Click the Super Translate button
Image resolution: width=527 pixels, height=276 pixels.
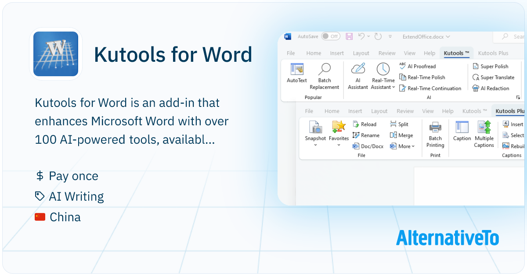(493, 77)
